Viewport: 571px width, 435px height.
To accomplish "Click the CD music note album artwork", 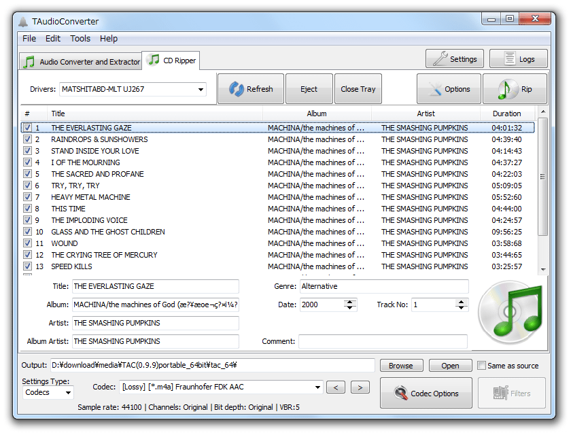I will click(x=511, y=312).
